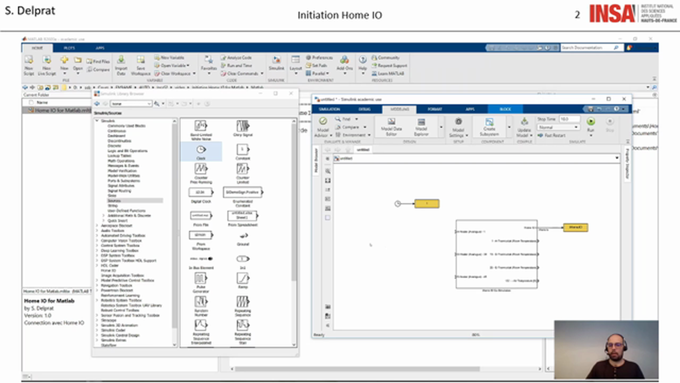
Task: Click the Stop Time input field
Action: pos(569,119)
